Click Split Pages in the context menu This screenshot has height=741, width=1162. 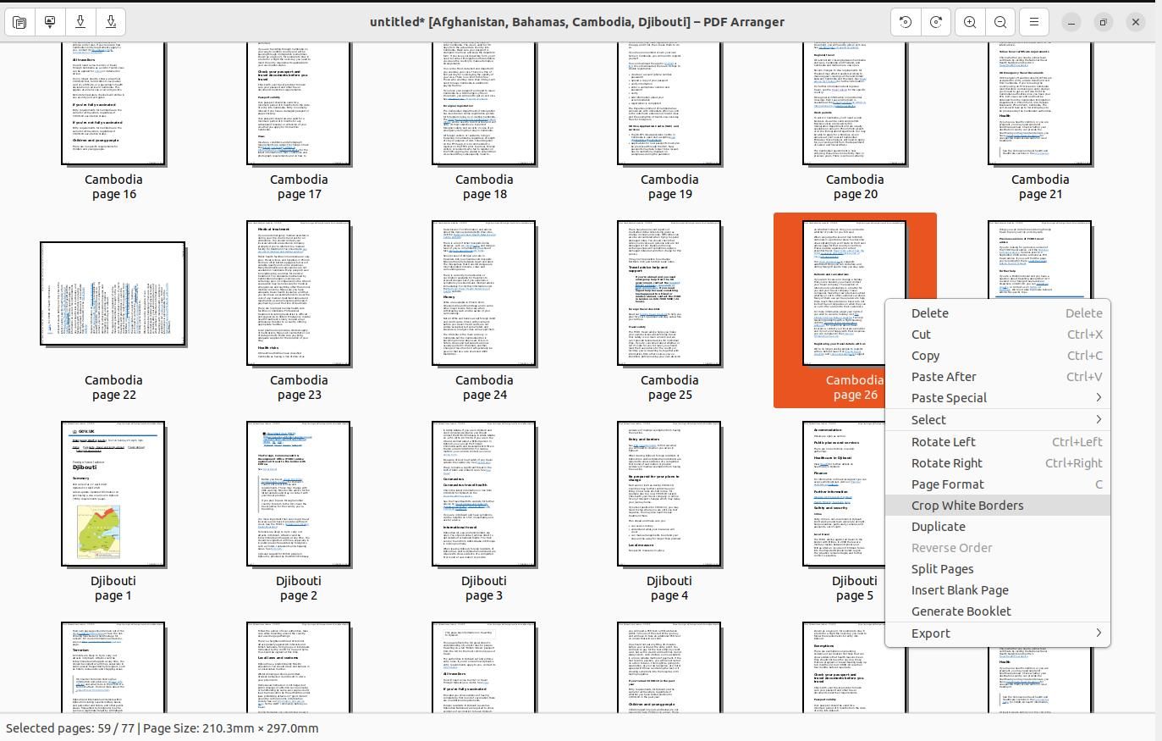(942, 568)
